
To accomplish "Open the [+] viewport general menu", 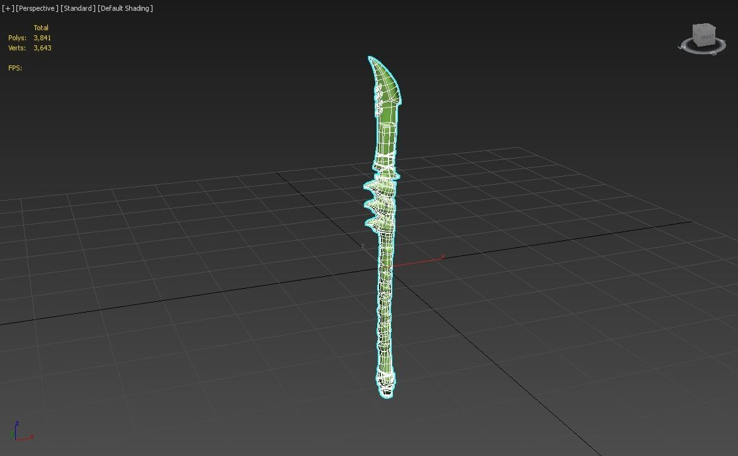I will pyautogui.click(x=8, y=8).
